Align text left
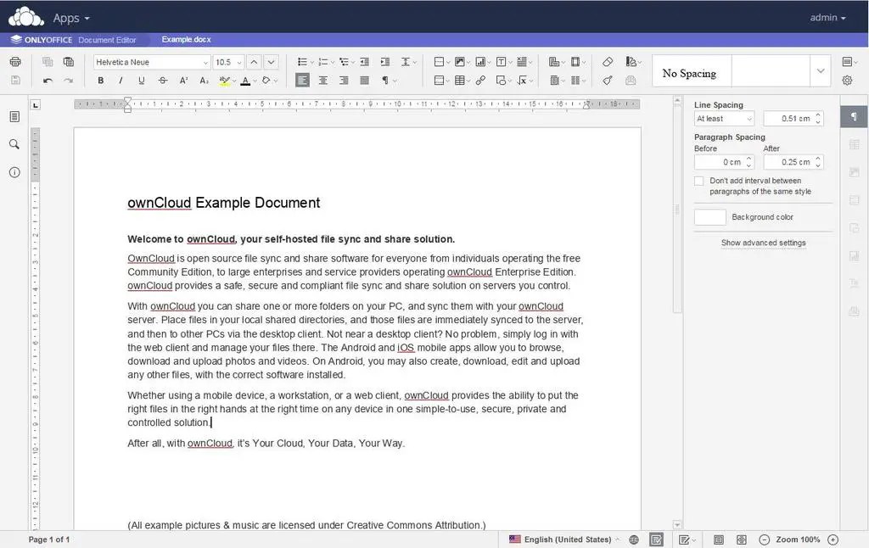This screenshot has height=548, width=869. pos(303,81)
